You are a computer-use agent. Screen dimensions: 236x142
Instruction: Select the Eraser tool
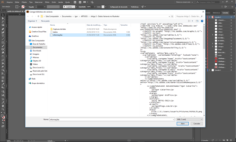tap(3, 53)
